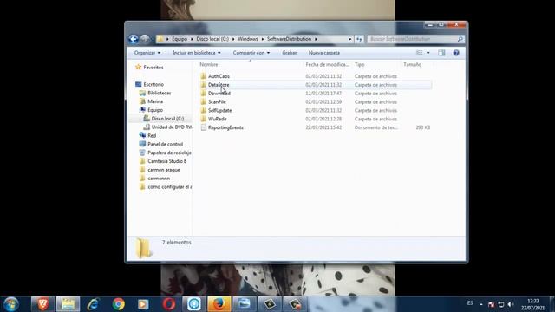Screen dimensions: 555x312
Task: Open Incluir en biblioteca dropdown
Action: click(197, 53)
